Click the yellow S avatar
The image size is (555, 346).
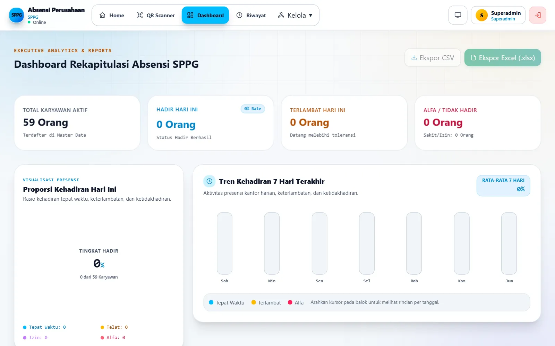click(x=481, y=15)
